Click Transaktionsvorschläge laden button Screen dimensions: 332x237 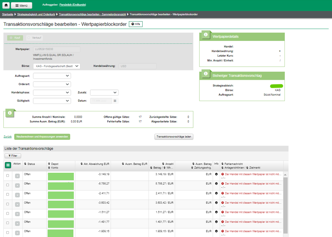click(x=174, y=137)
